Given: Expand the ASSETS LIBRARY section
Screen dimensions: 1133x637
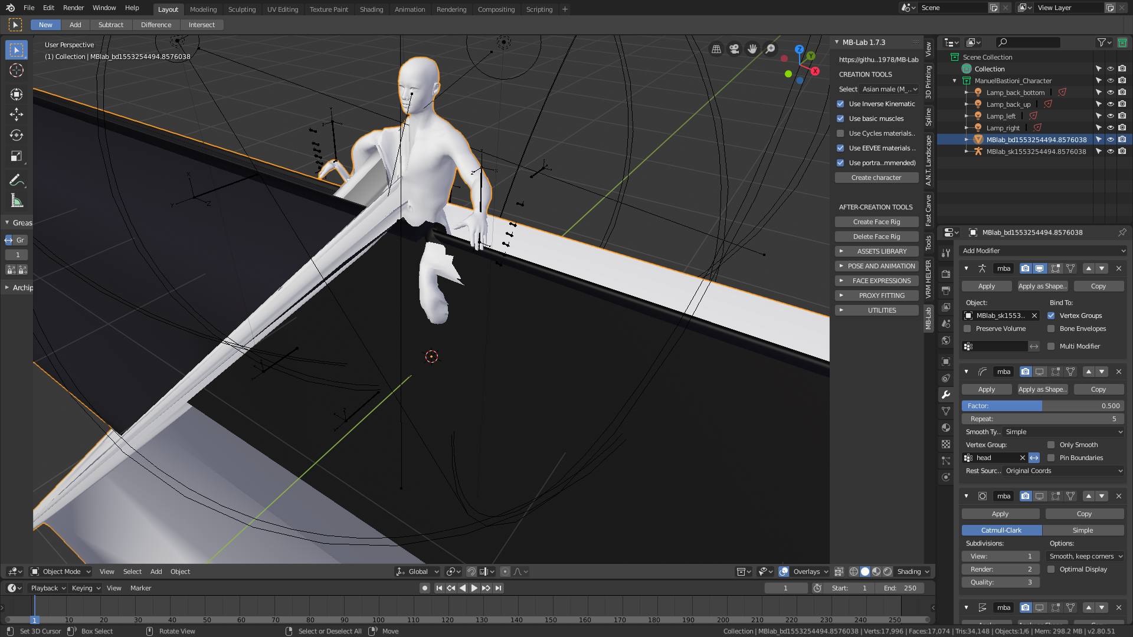Looking at the screenshot, I should click(877, 251).
